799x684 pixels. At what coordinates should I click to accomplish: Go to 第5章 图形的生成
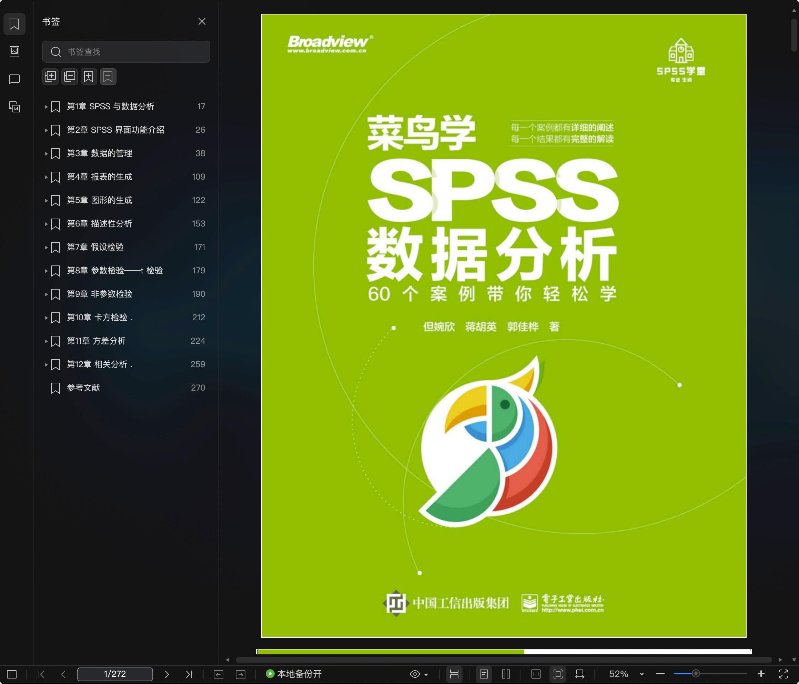100,200
